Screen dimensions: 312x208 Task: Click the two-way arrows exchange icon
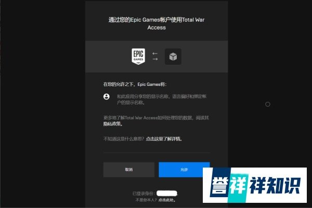coord(155,57)
